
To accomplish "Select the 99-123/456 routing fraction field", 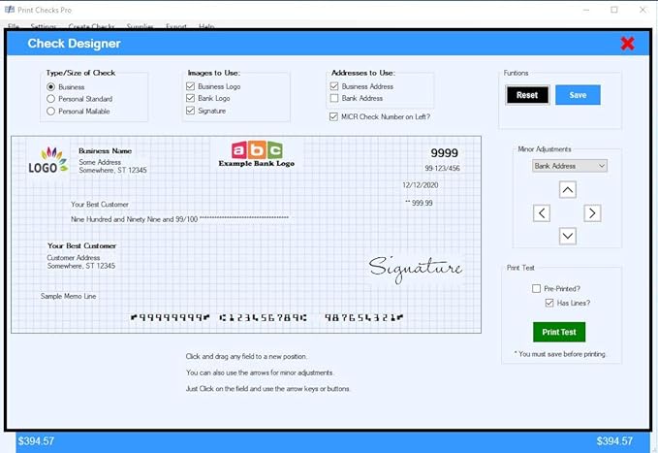I will 442,168.
